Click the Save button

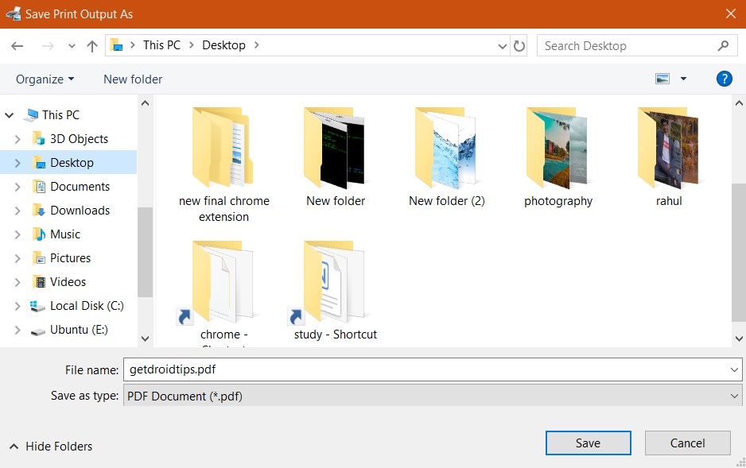(588, 443)
